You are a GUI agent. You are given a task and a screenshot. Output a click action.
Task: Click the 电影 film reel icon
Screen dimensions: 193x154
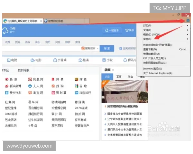click(x=32, y=60)
